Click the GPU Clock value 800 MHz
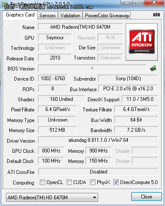The height and width of the screenshot is (206, 165). tap(51, 151)
